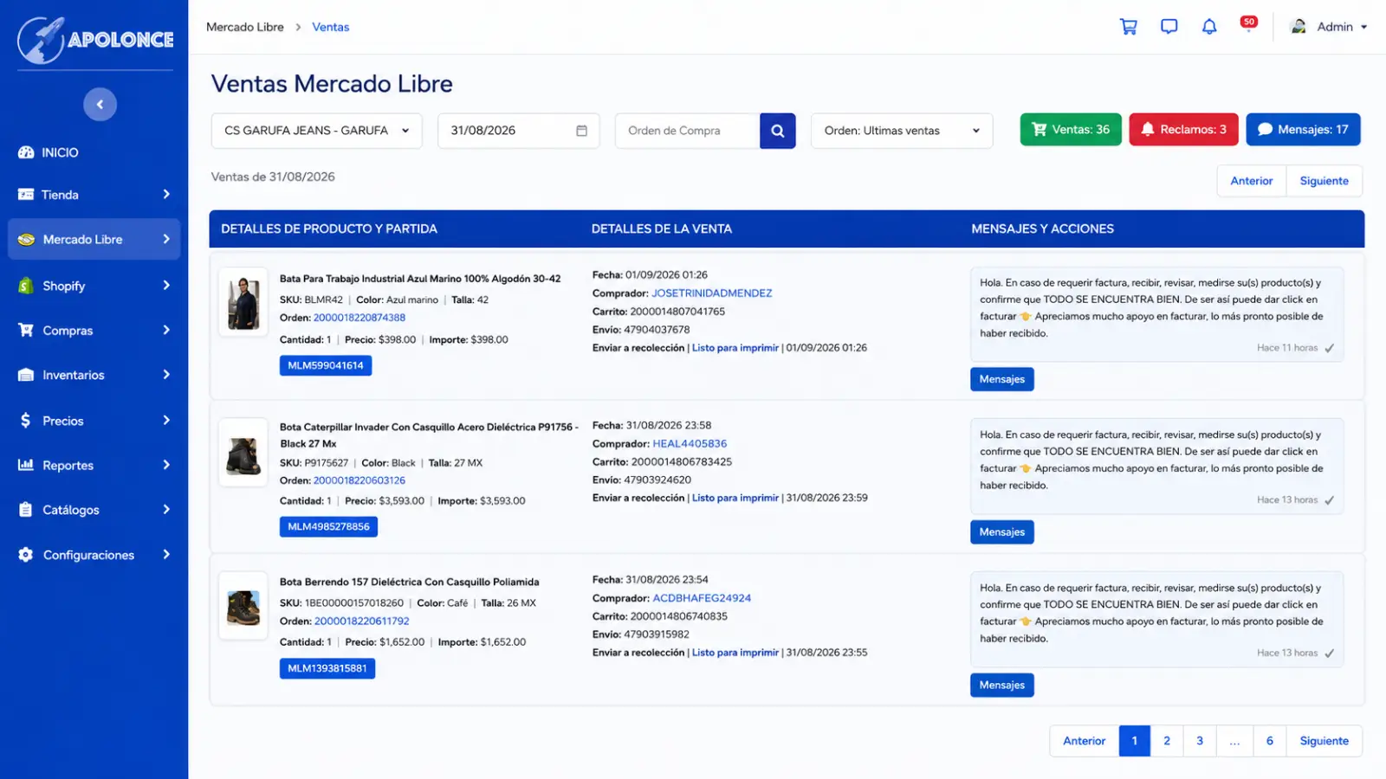Click the blue search magnifier button
The width and height of the screenshot is (1386, 779).
pos(777,131)
